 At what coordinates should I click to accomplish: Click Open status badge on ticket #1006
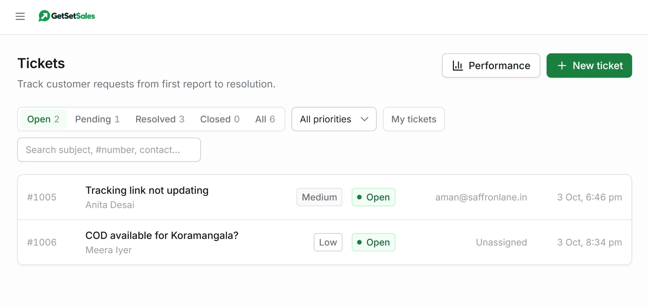point(374,242)
